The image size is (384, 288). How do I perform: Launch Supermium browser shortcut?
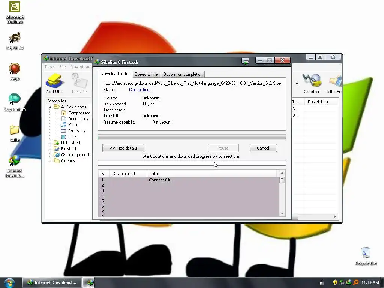tap(15, 102)
